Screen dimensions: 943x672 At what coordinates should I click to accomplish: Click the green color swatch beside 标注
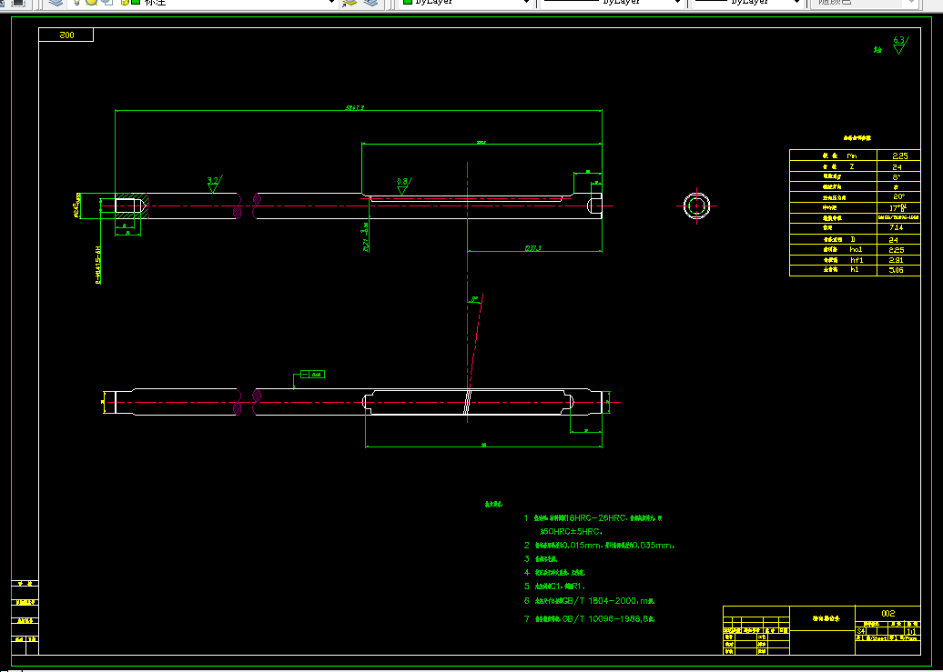point(136,3)
